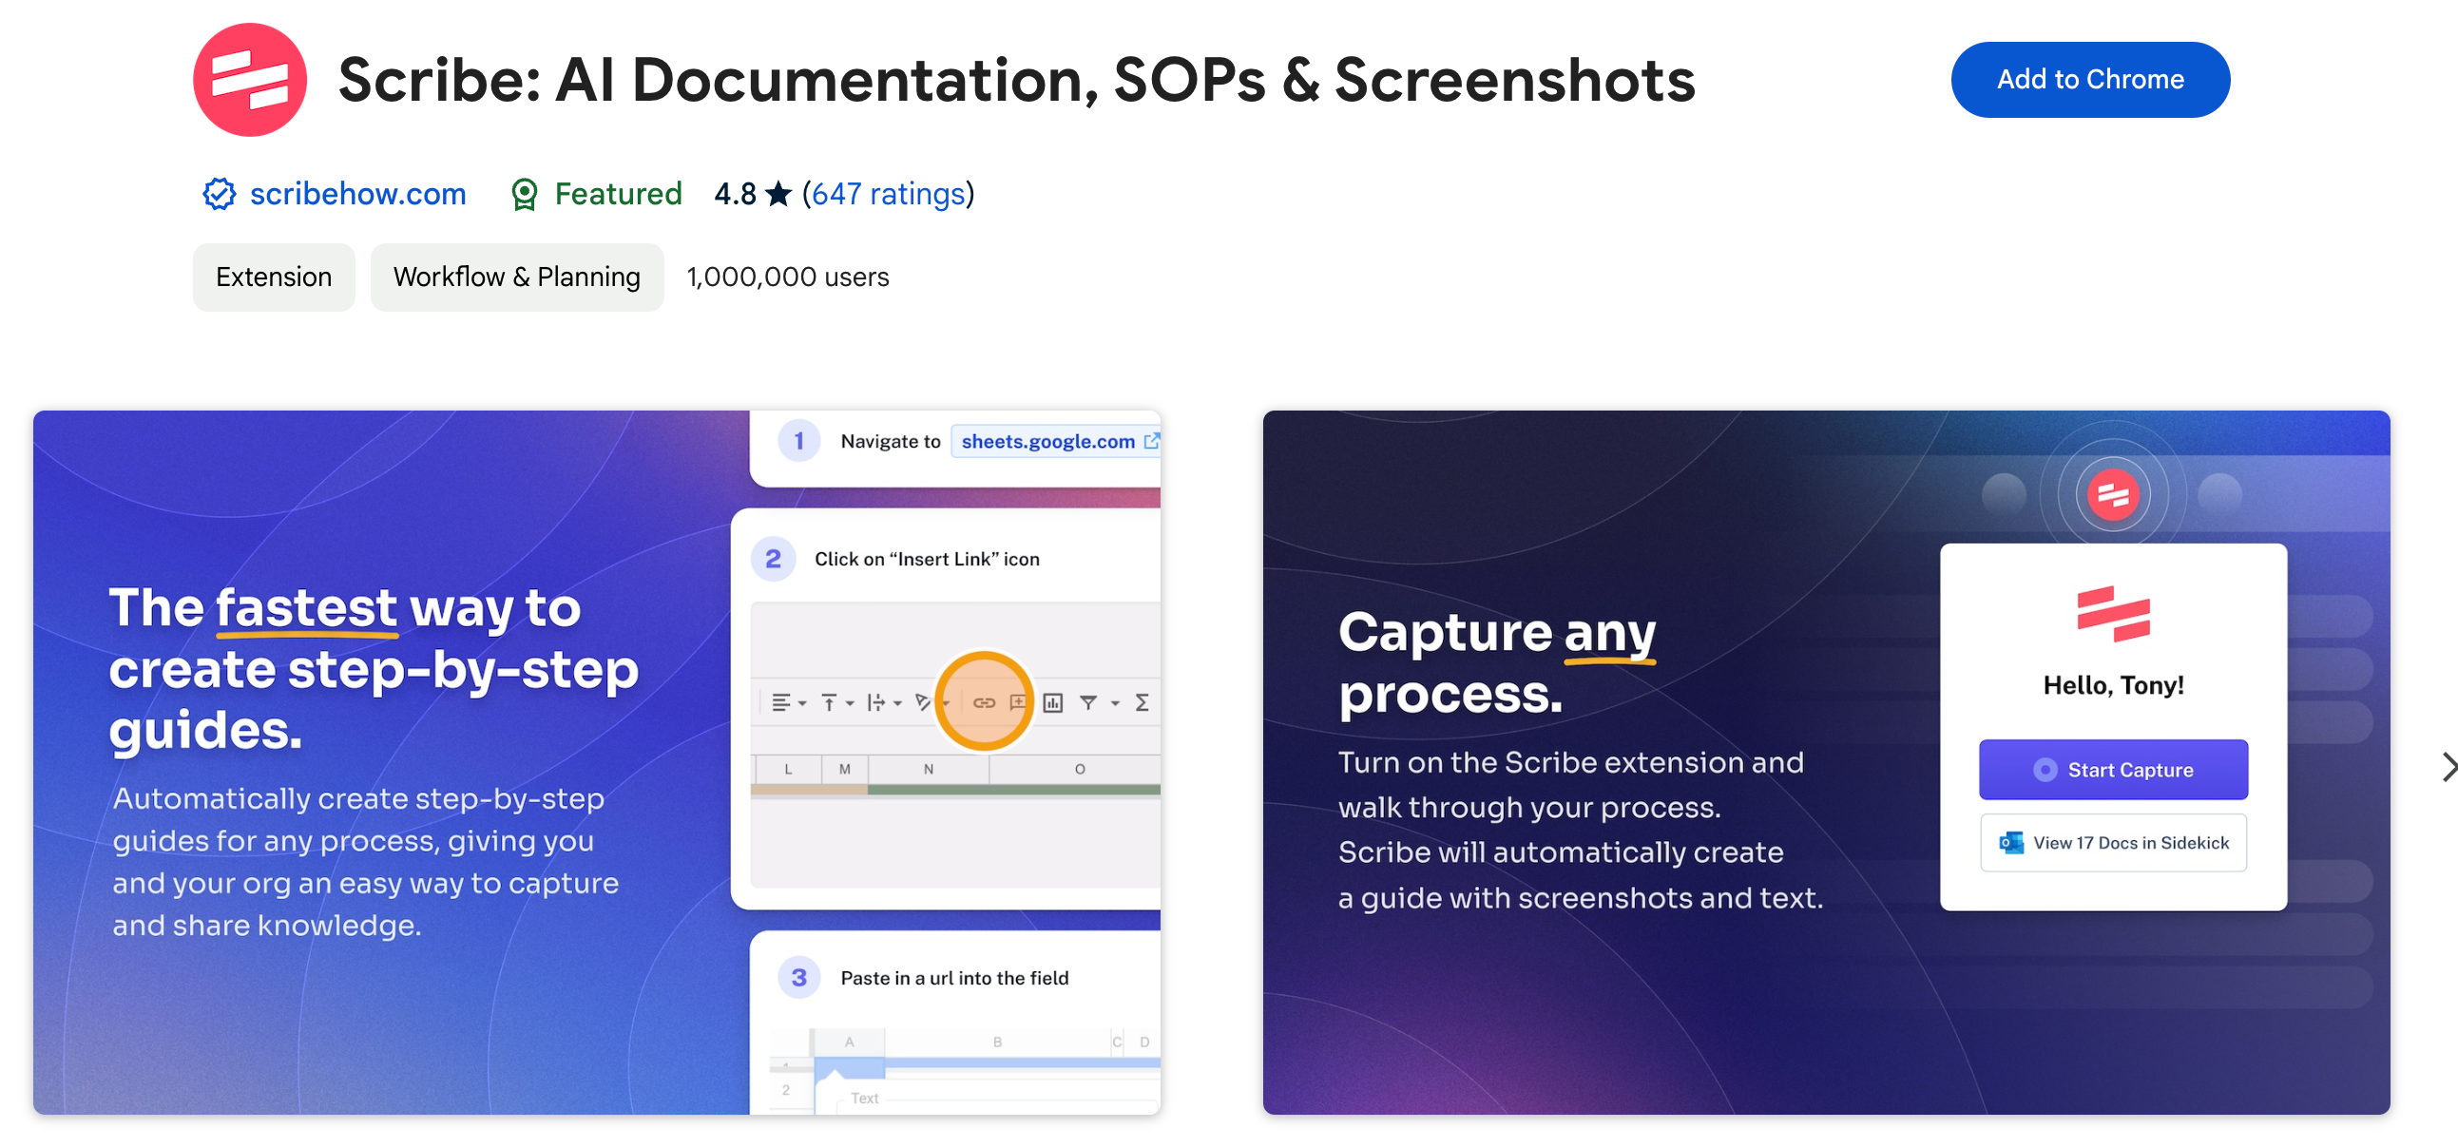Click the Scribe logo above Hello, Tony!
2458x1148 pixels.
tap(2113, 613)
